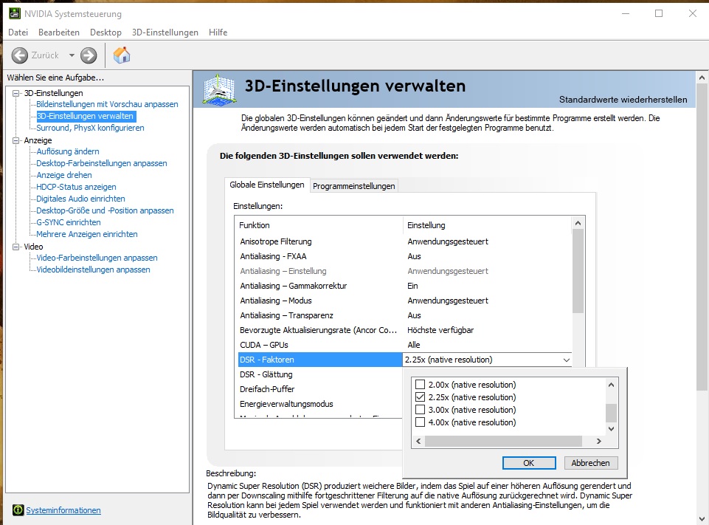The width and height of the screenshot is (709, 525).
Task: Open Bildeinstellungen mit Vorschau anpassen
Action: (x=107, y=104)
